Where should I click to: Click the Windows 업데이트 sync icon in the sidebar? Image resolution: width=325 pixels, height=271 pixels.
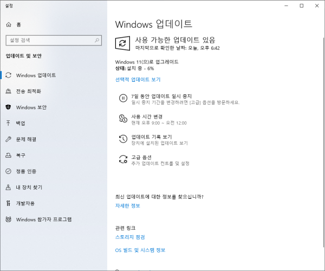click(x=8, y=75)
